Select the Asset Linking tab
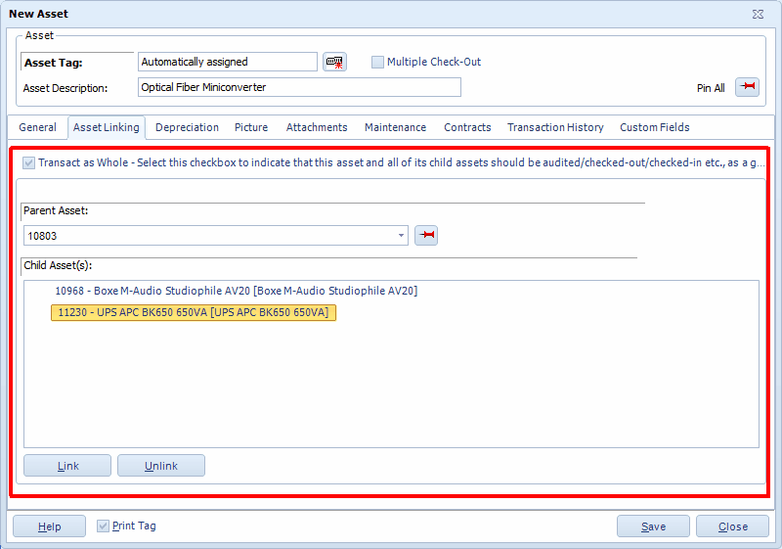The image size is (782, 549). point(107,127)
